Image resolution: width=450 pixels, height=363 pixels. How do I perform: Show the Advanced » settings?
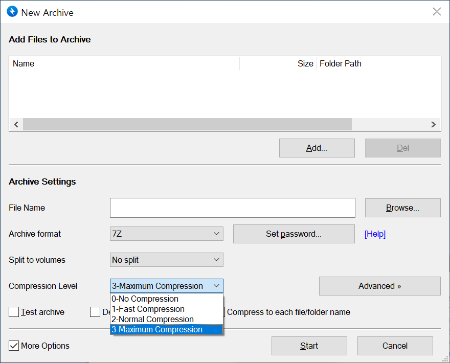click(379, 286)
